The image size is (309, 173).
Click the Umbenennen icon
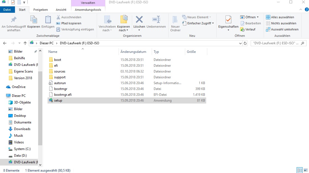156,20
